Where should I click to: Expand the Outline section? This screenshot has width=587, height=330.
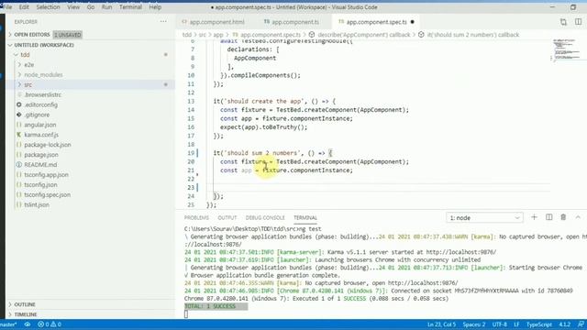[25, 304]
